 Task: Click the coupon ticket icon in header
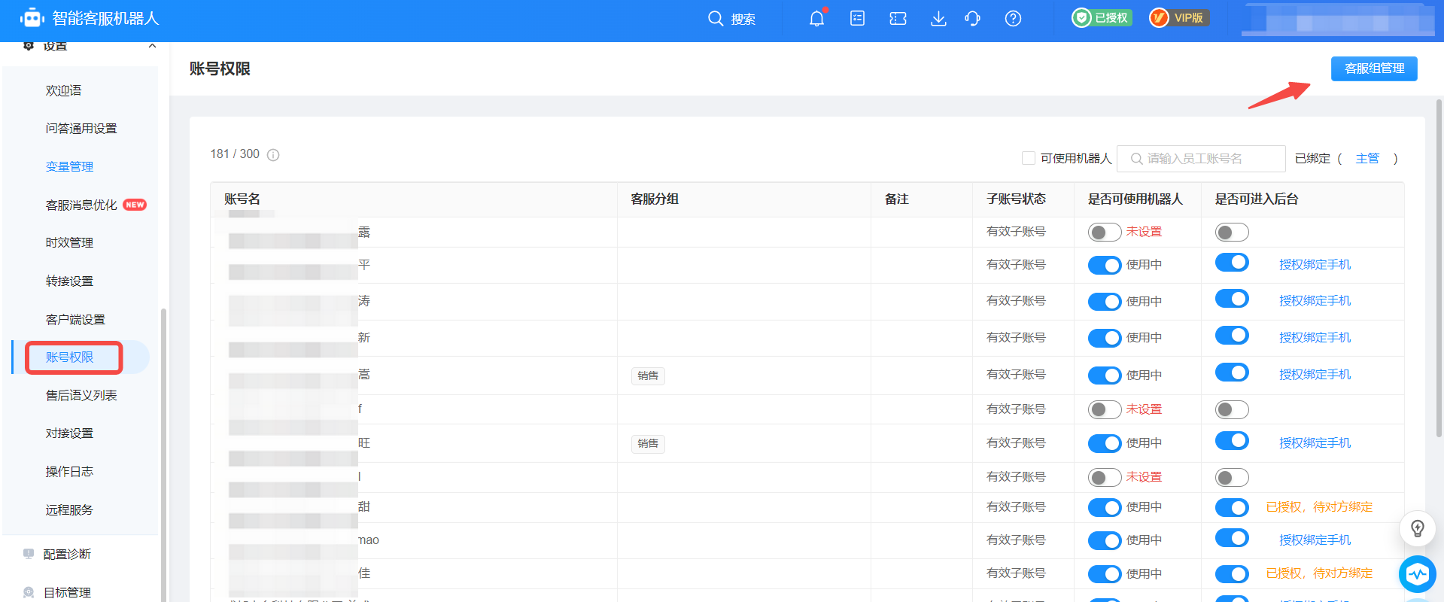[898, 18]
